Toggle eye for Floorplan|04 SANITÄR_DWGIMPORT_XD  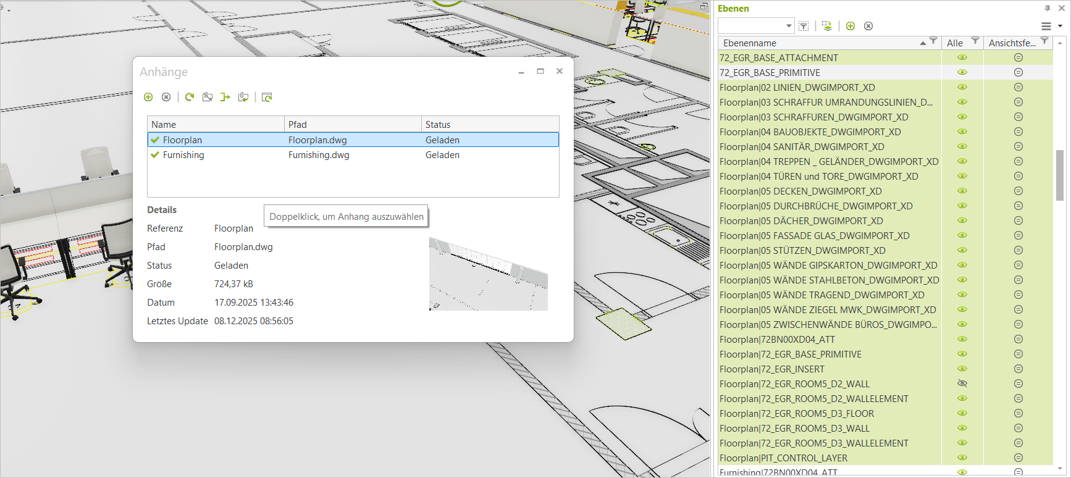962,146
